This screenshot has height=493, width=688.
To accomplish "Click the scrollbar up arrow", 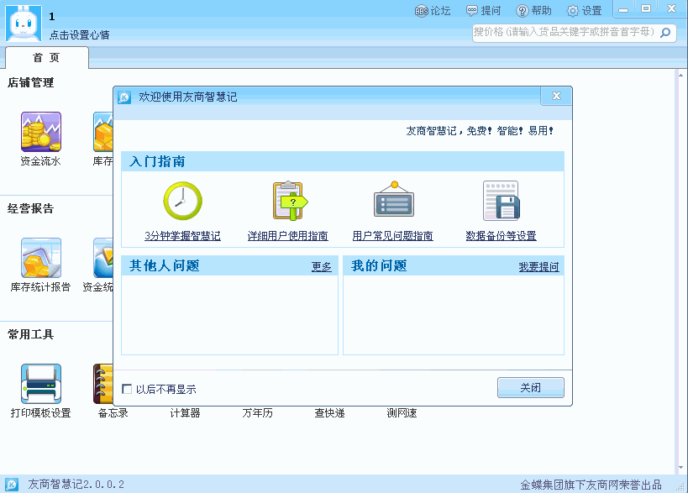I will click(x=680, y=76).
